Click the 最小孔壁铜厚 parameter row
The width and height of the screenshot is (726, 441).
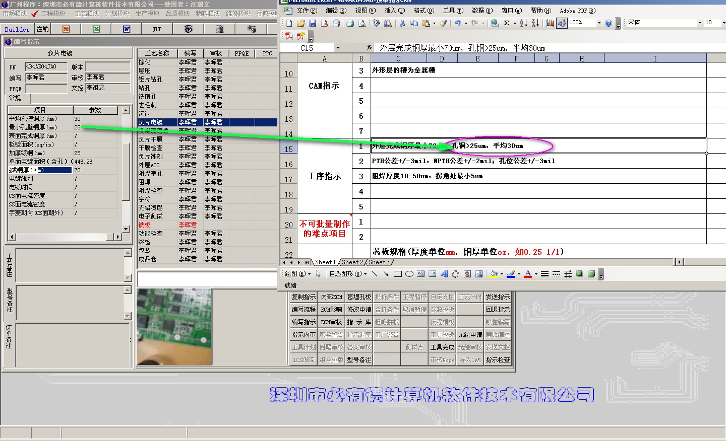point(63,127)
